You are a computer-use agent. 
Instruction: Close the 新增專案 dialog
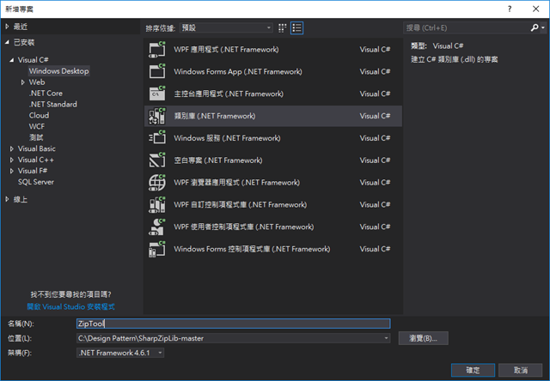click(535, 9)
